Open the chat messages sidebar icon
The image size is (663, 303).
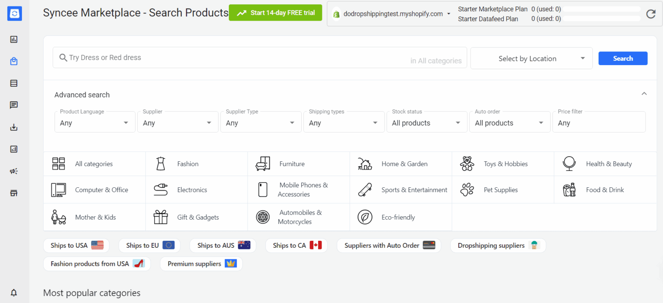[x=14, y=105]
